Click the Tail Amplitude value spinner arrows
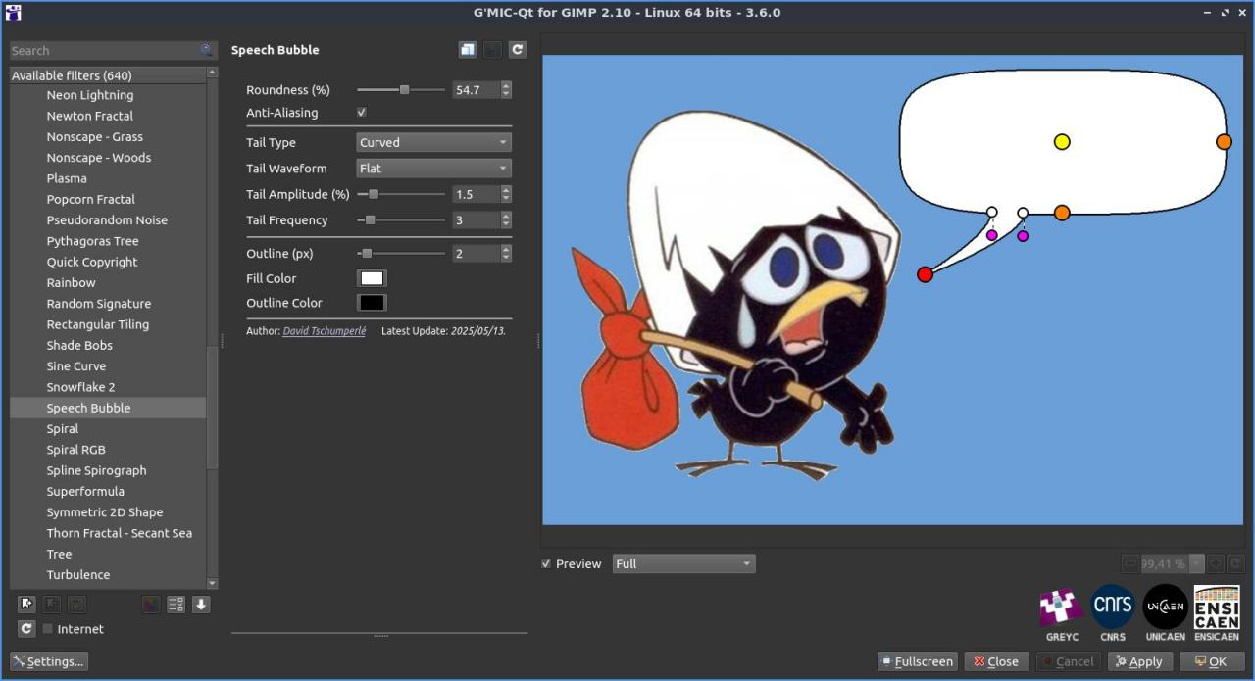 pyautogui.click(x=506, y=194)
